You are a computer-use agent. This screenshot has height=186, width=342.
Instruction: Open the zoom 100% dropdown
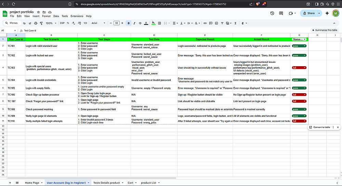[51, 23]
